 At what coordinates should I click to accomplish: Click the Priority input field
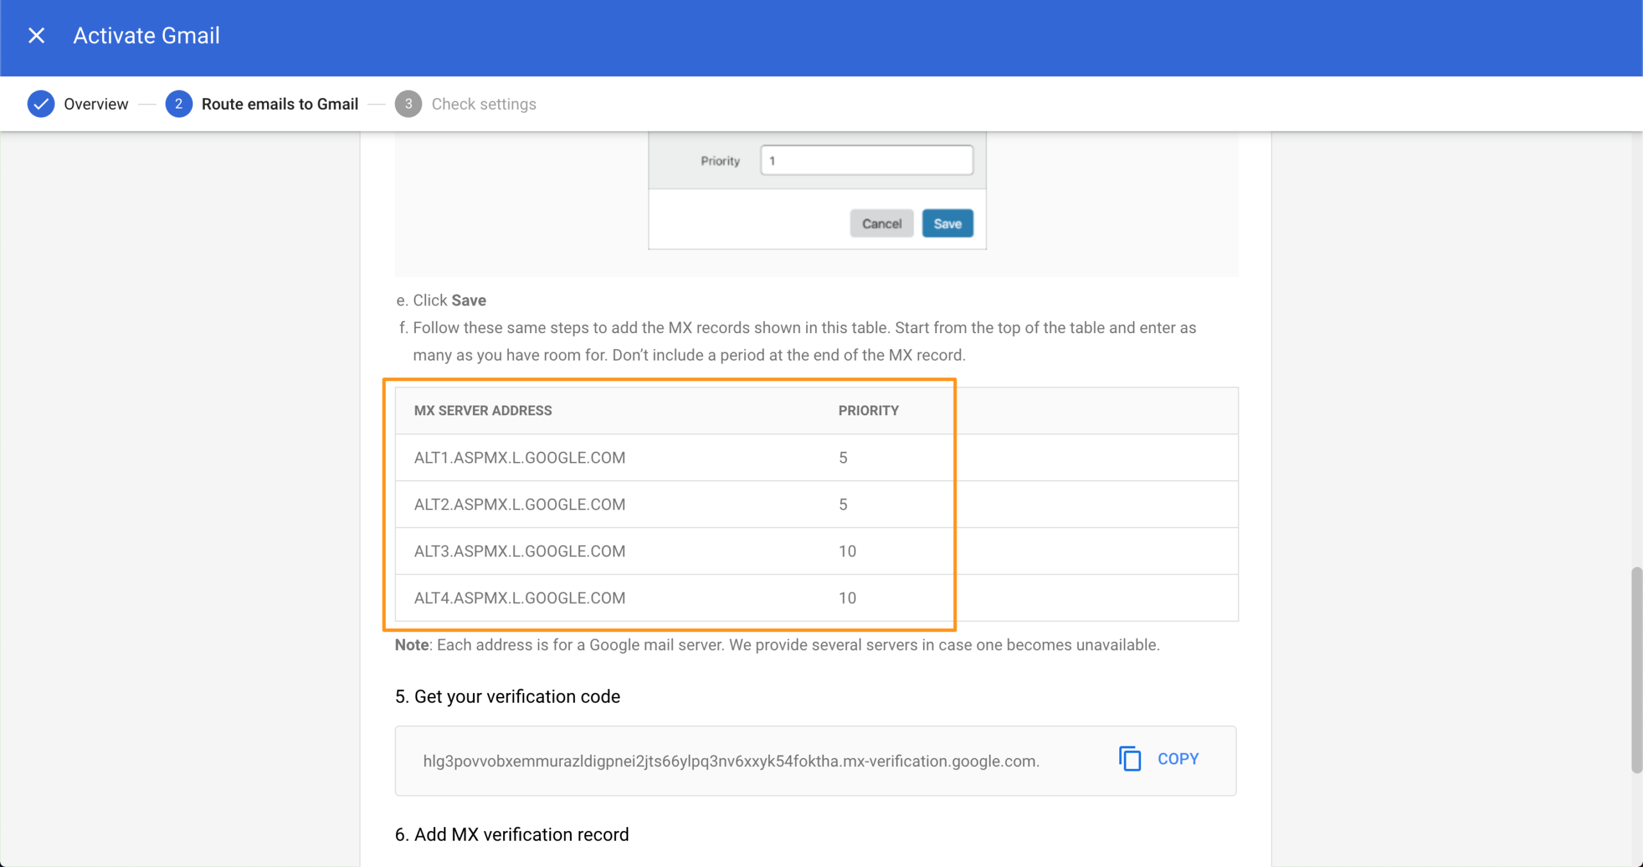click(866, 160)
